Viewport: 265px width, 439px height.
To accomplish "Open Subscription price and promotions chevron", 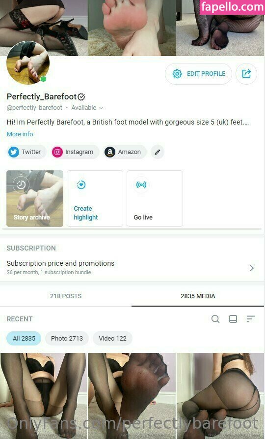I will click(x=252, y=268).
